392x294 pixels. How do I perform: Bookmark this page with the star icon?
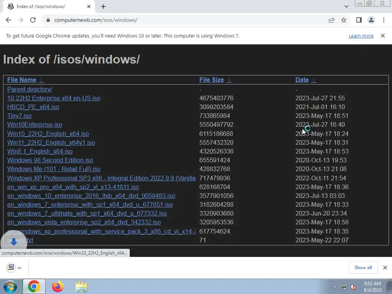click(x=344, y=20)
